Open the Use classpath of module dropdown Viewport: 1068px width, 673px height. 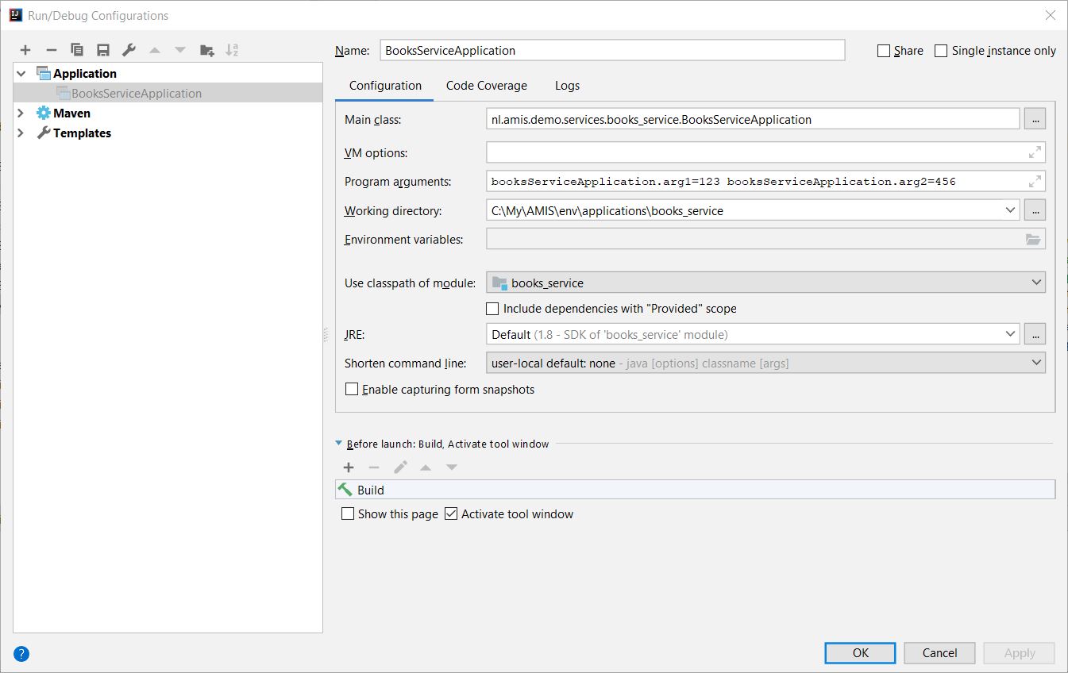765,283
